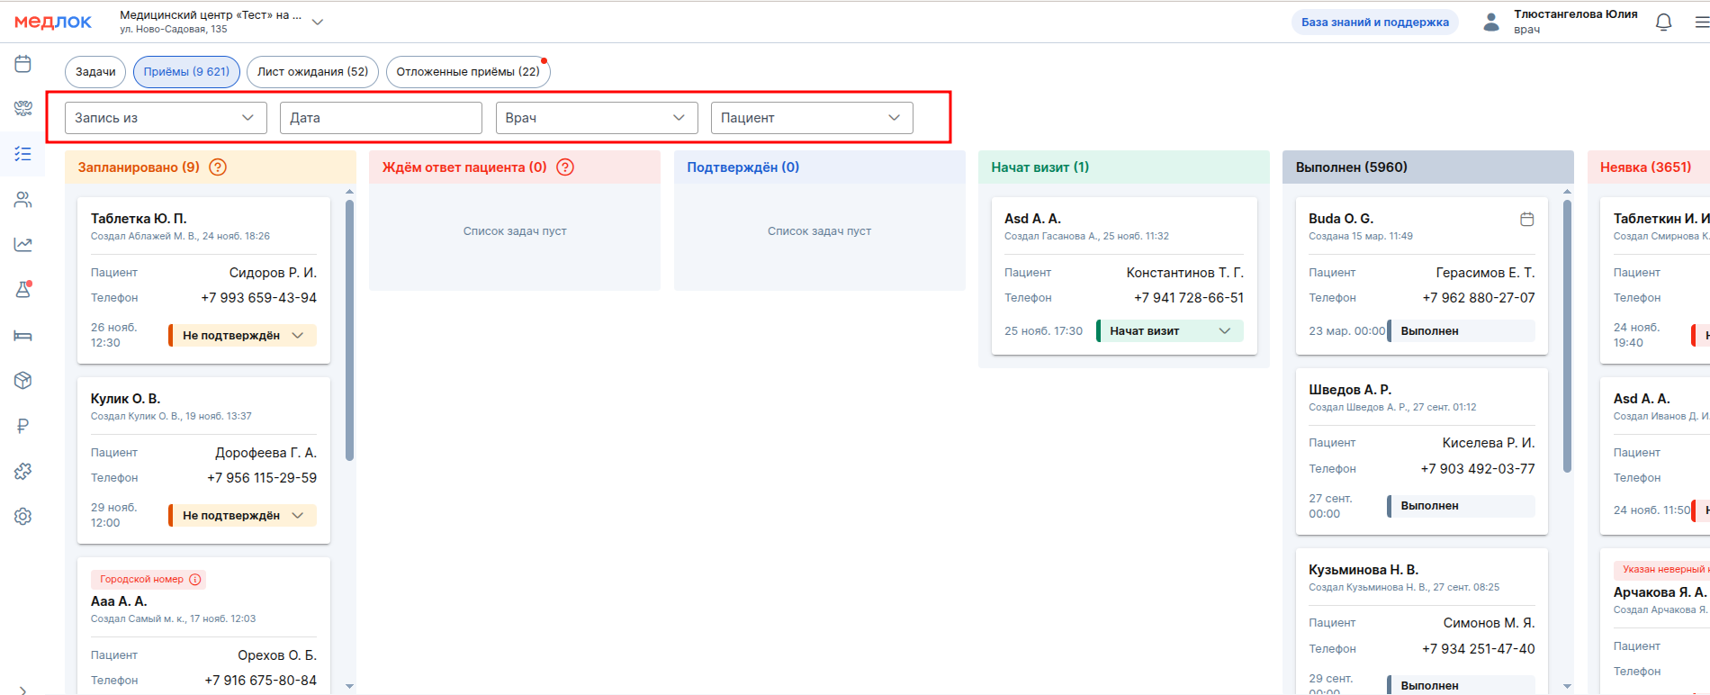Switch to the Задачи tab
The height and width of the screenshot is (695, 1710).
pyautogui.click(x=95, y=72)
